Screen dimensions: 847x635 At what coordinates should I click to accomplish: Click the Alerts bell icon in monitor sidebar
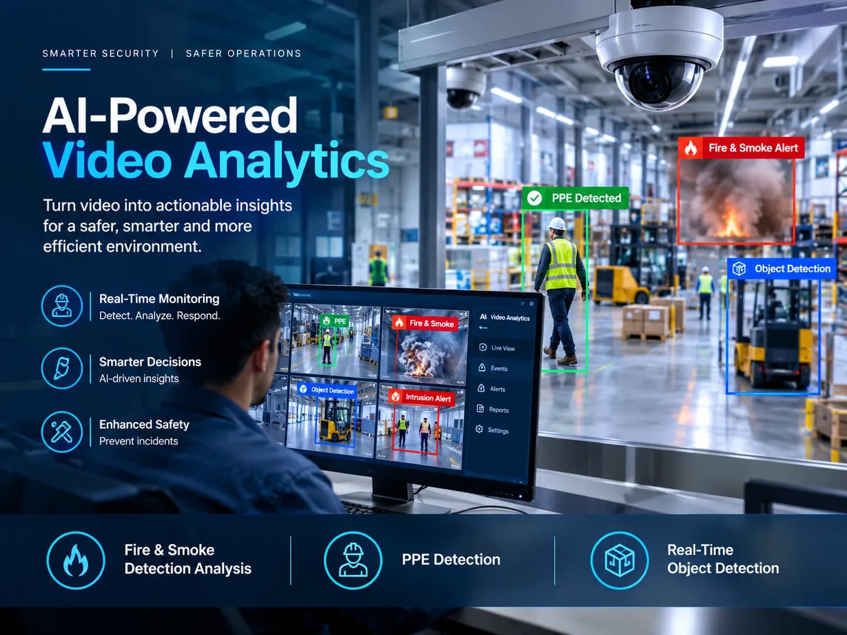(481, 388)
